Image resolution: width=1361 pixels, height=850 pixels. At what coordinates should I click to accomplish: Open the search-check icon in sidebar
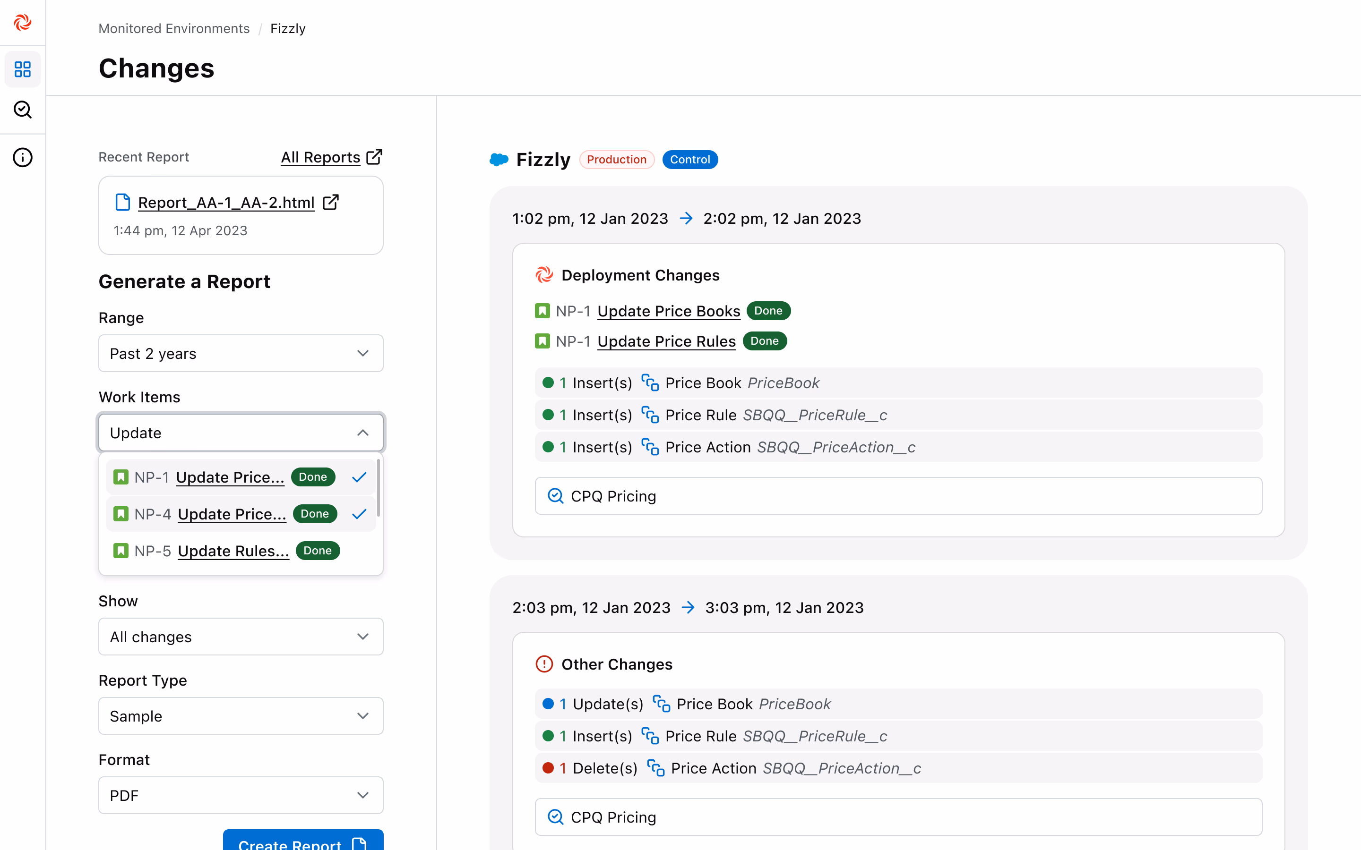click(23, 110)
